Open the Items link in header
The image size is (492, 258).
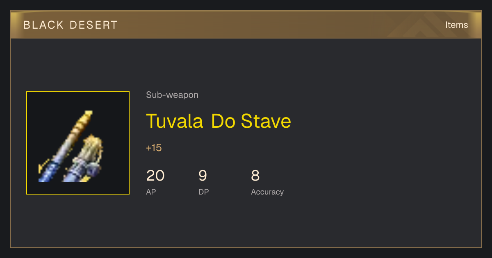[456, 25]
